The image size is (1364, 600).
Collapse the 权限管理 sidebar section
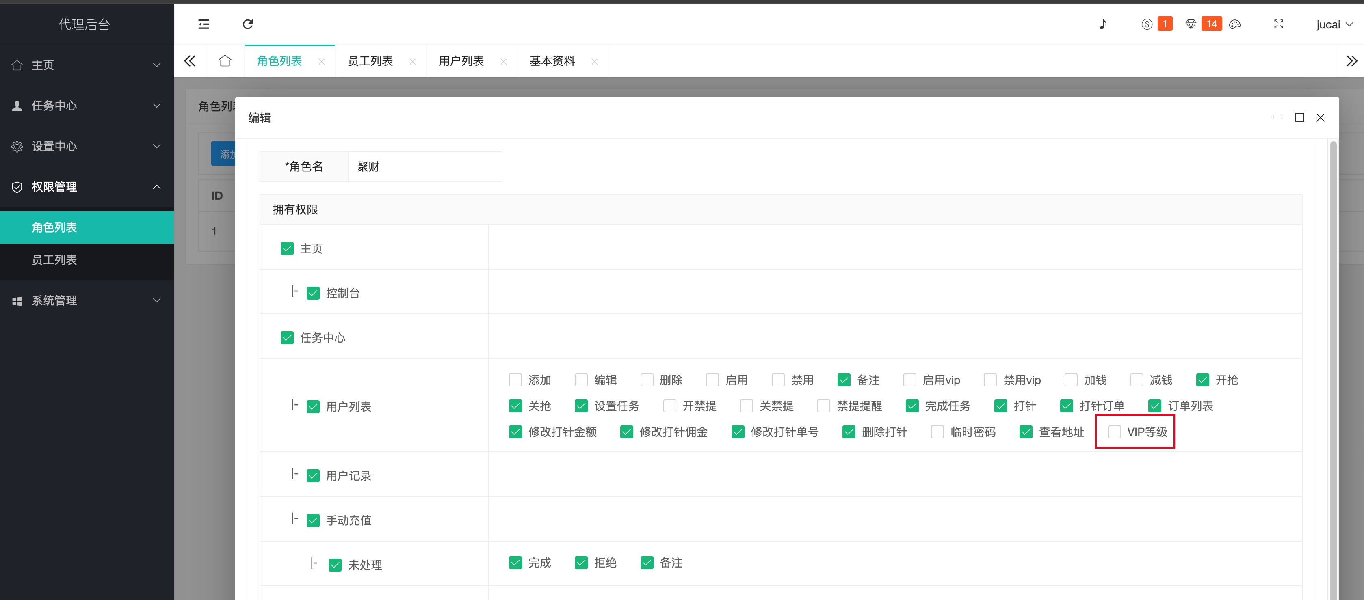tap(87, 187)
